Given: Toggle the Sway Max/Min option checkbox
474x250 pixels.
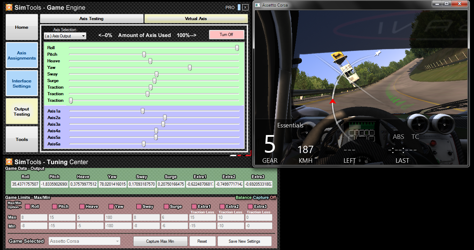Looking at the screenshot, I should point(138,207).
